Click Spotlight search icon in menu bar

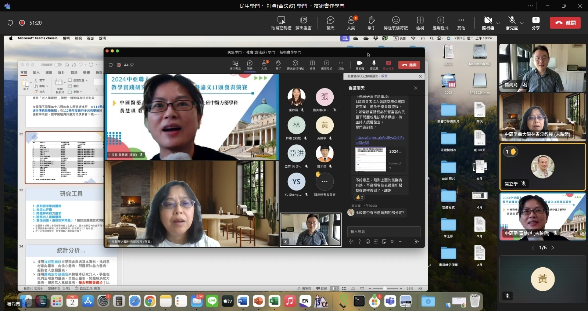[x=432, y=38]
